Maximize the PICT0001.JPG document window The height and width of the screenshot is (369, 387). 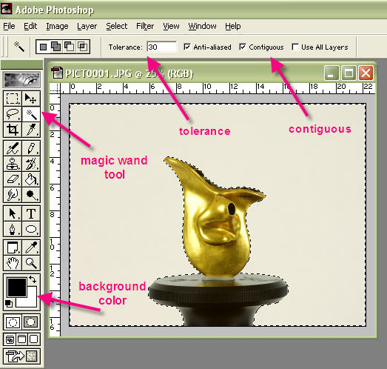(x=349, y=73)
